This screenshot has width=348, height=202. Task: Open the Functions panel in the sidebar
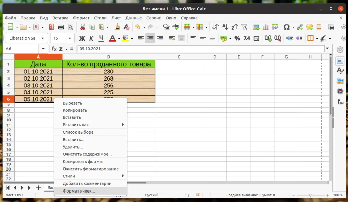pyautogui.click(x=341, y=101)
